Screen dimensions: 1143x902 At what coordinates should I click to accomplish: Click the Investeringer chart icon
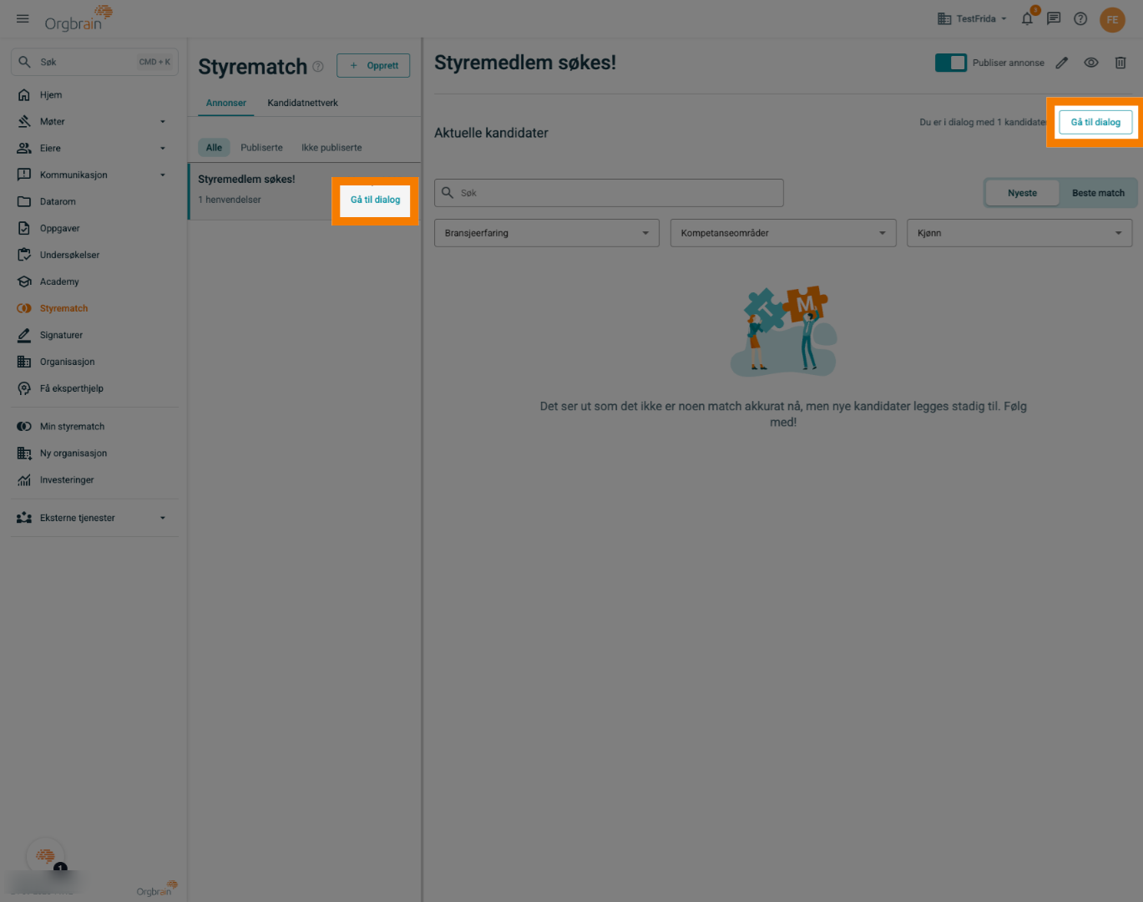[x=24, y=480]
